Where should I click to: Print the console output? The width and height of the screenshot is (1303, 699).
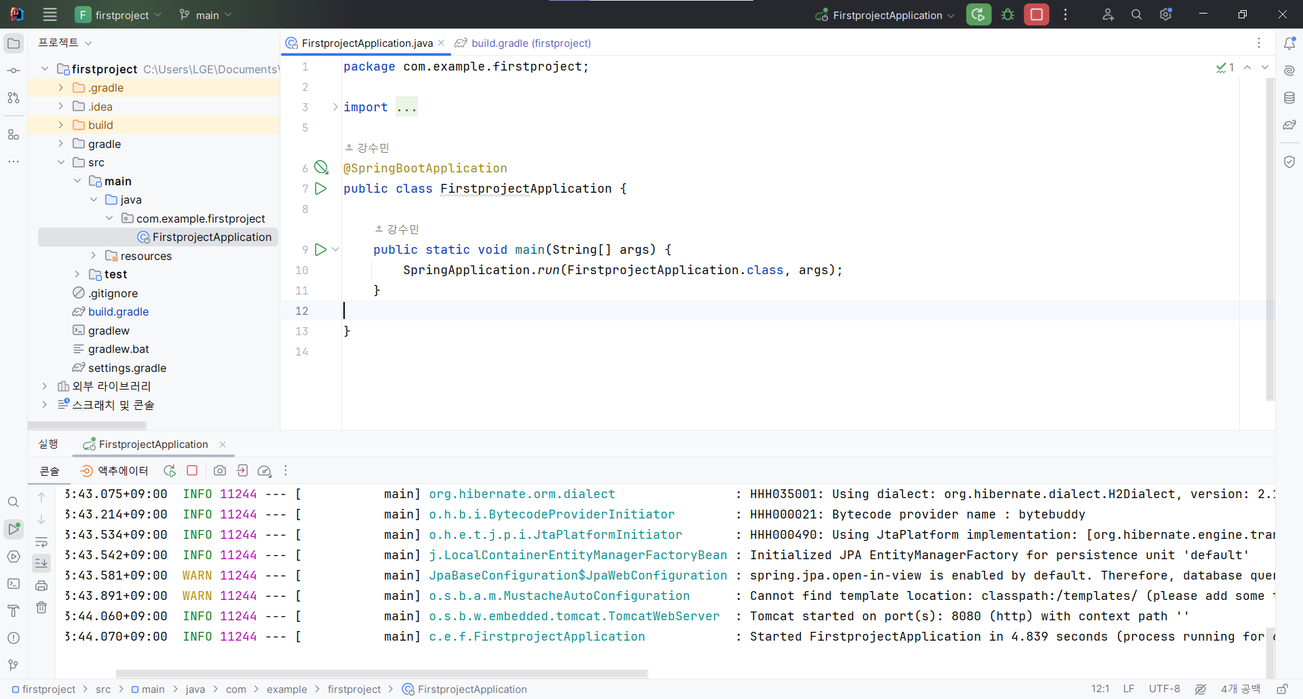pyautogui.click(x=41, y=585)
